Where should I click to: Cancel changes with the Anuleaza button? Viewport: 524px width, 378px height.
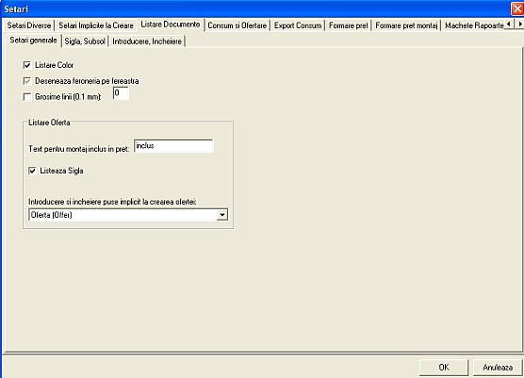pos(498,368)
